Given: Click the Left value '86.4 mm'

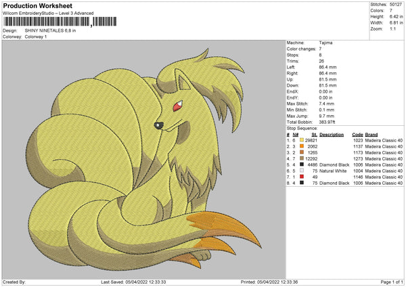Looking at the screenshot, I should point(328,67).
